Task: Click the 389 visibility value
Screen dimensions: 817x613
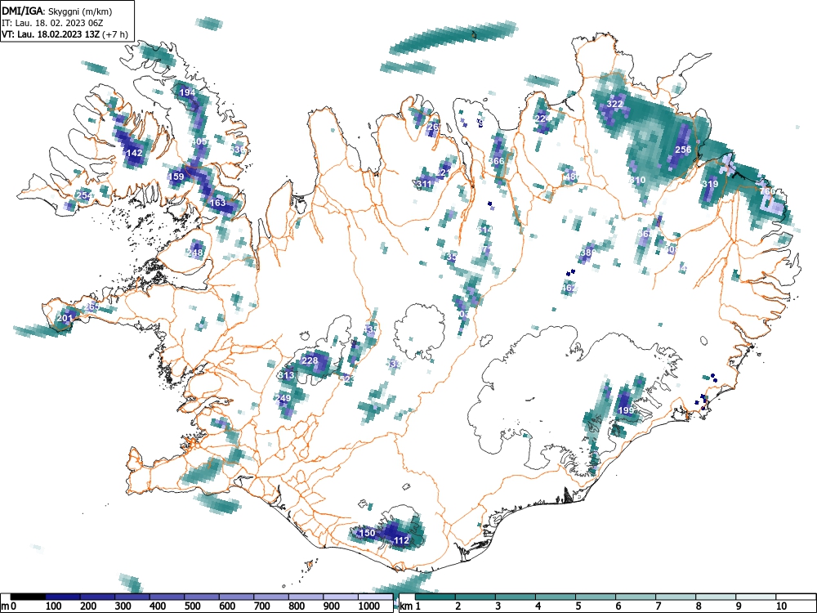Action: click(587, 253)
